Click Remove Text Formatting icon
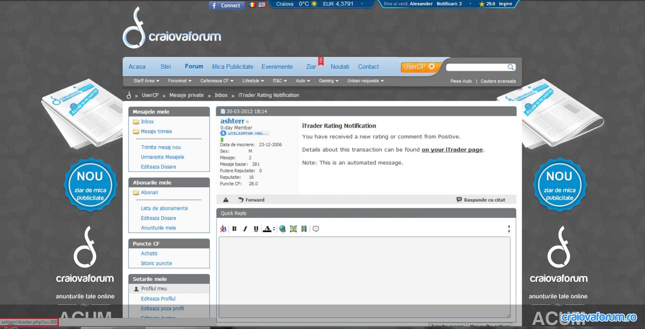645x329 pixels. click(223, 229)
